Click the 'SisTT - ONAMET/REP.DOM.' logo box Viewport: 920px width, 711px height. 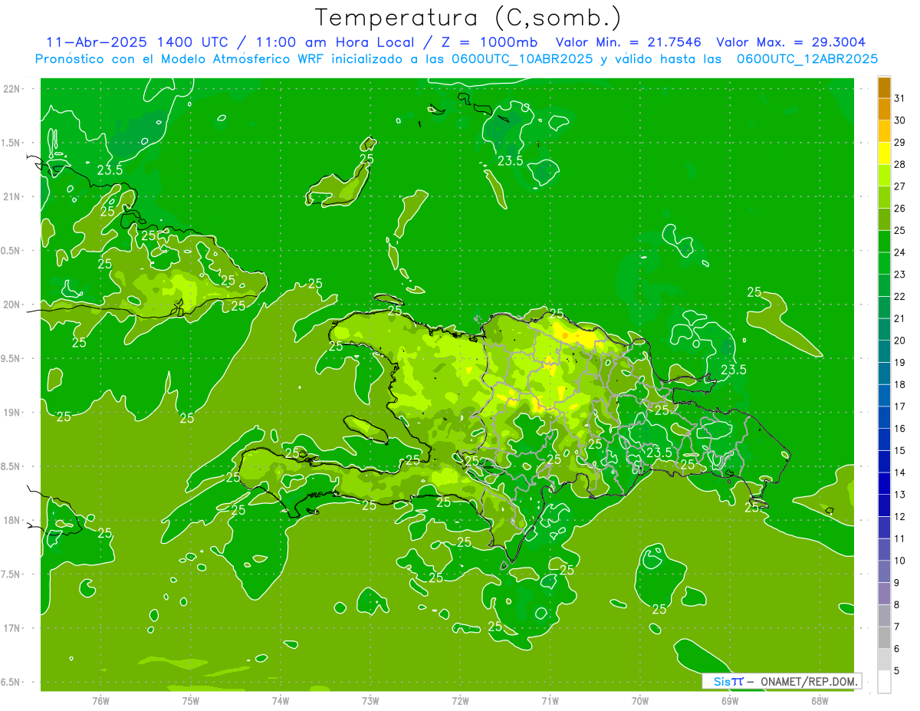coord(781,681)
